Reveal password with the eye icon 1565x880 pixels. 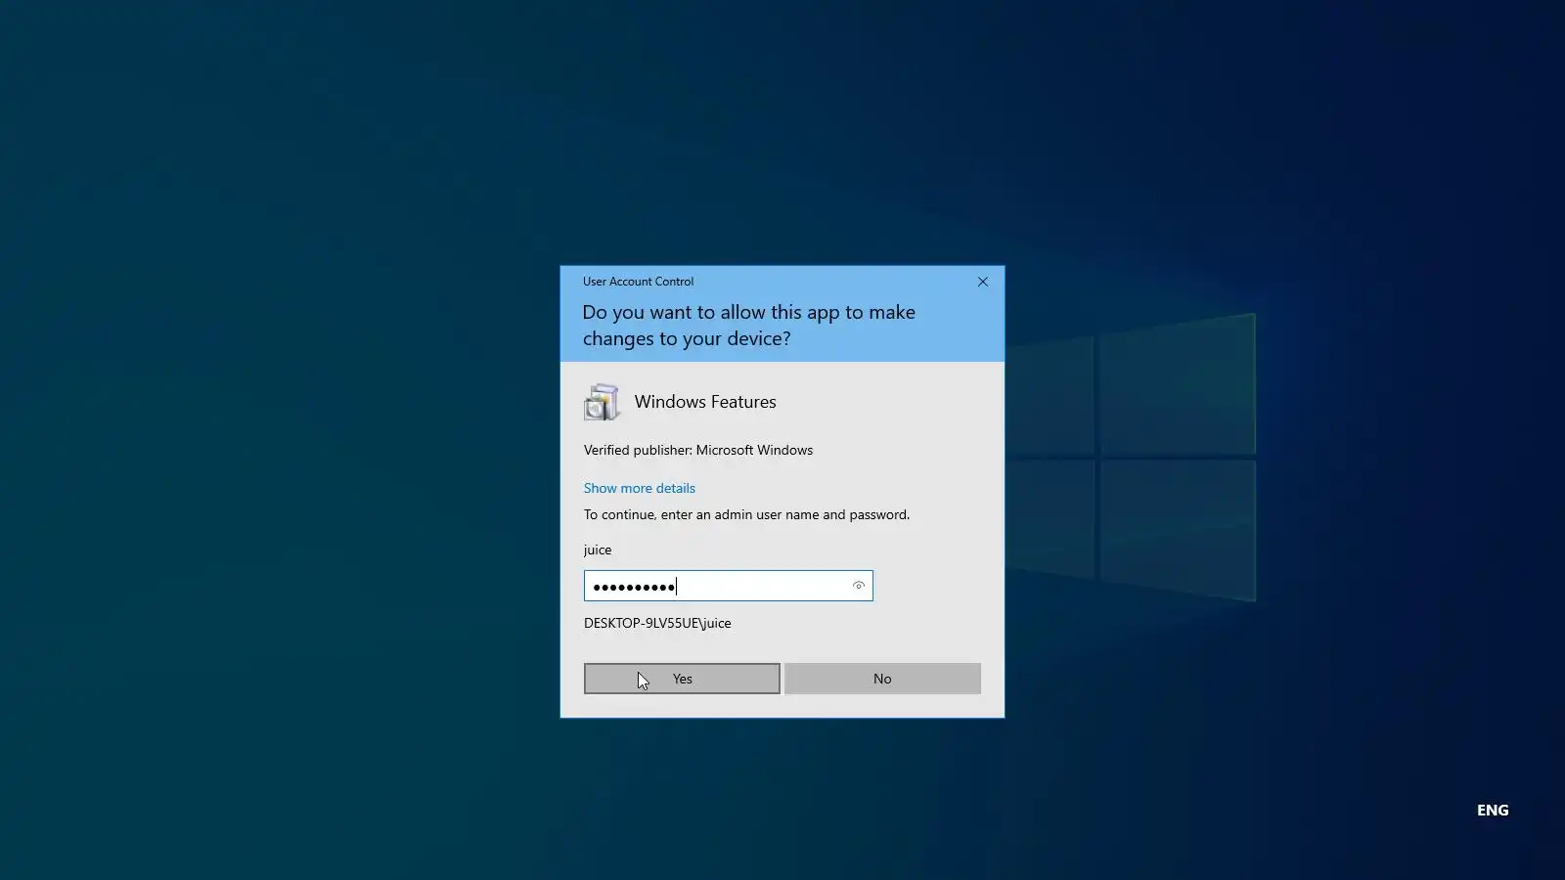pos(859,586)
